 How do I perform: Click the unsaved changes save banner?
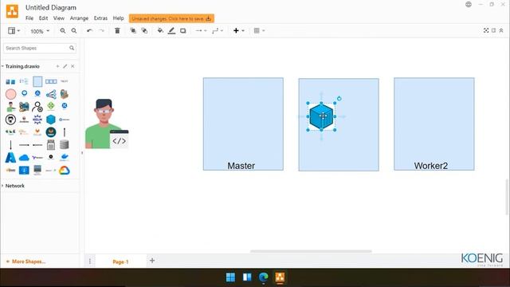click(171, 18)
